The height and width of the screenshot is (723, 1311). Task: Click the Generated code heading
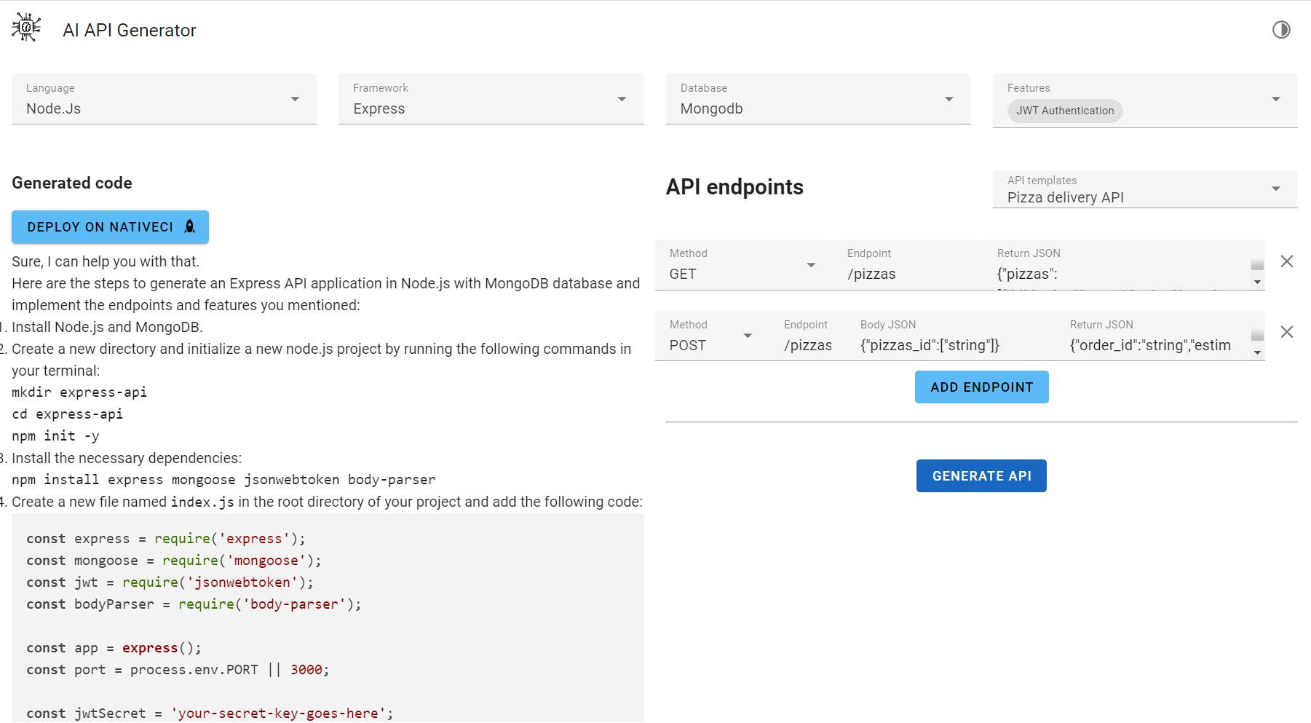(72, 183)
